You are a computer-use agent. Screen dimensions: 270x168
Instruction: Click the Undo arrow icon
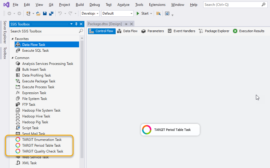[60, 13]
